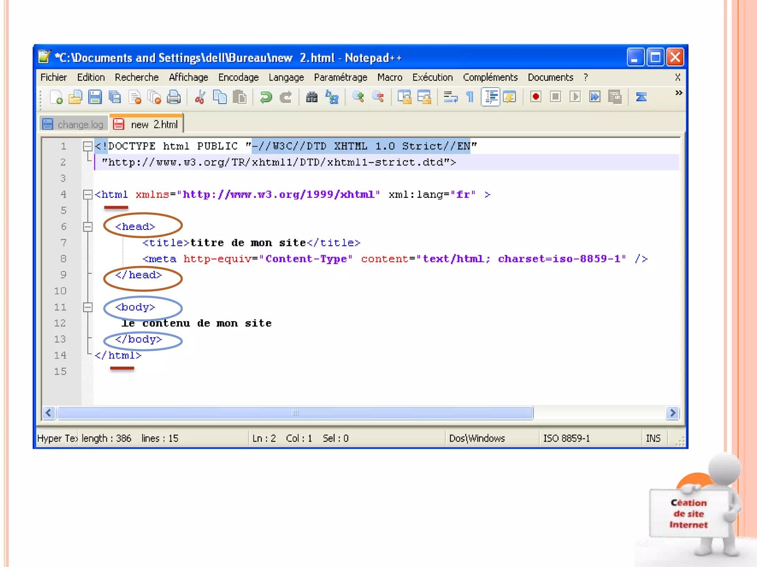Image resolution: width=757 pixels, height=567 pixels.
Task: Open the Encodage menu
Action: tap(238, 78)
